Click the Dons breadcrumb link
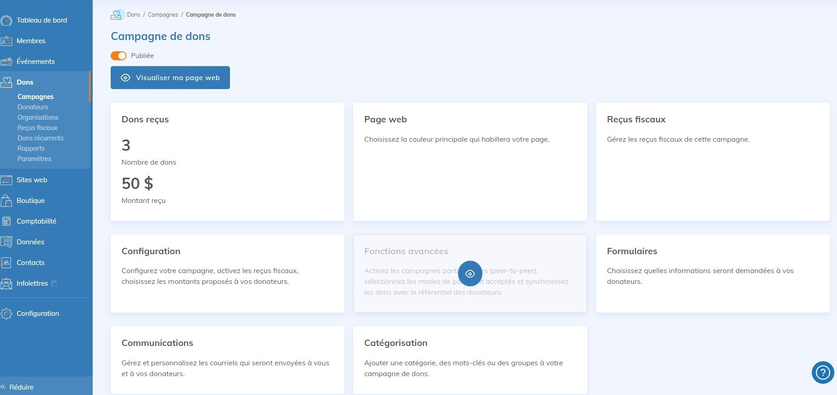Viewport: 837px width, 395px height. [x=133, y=15]
